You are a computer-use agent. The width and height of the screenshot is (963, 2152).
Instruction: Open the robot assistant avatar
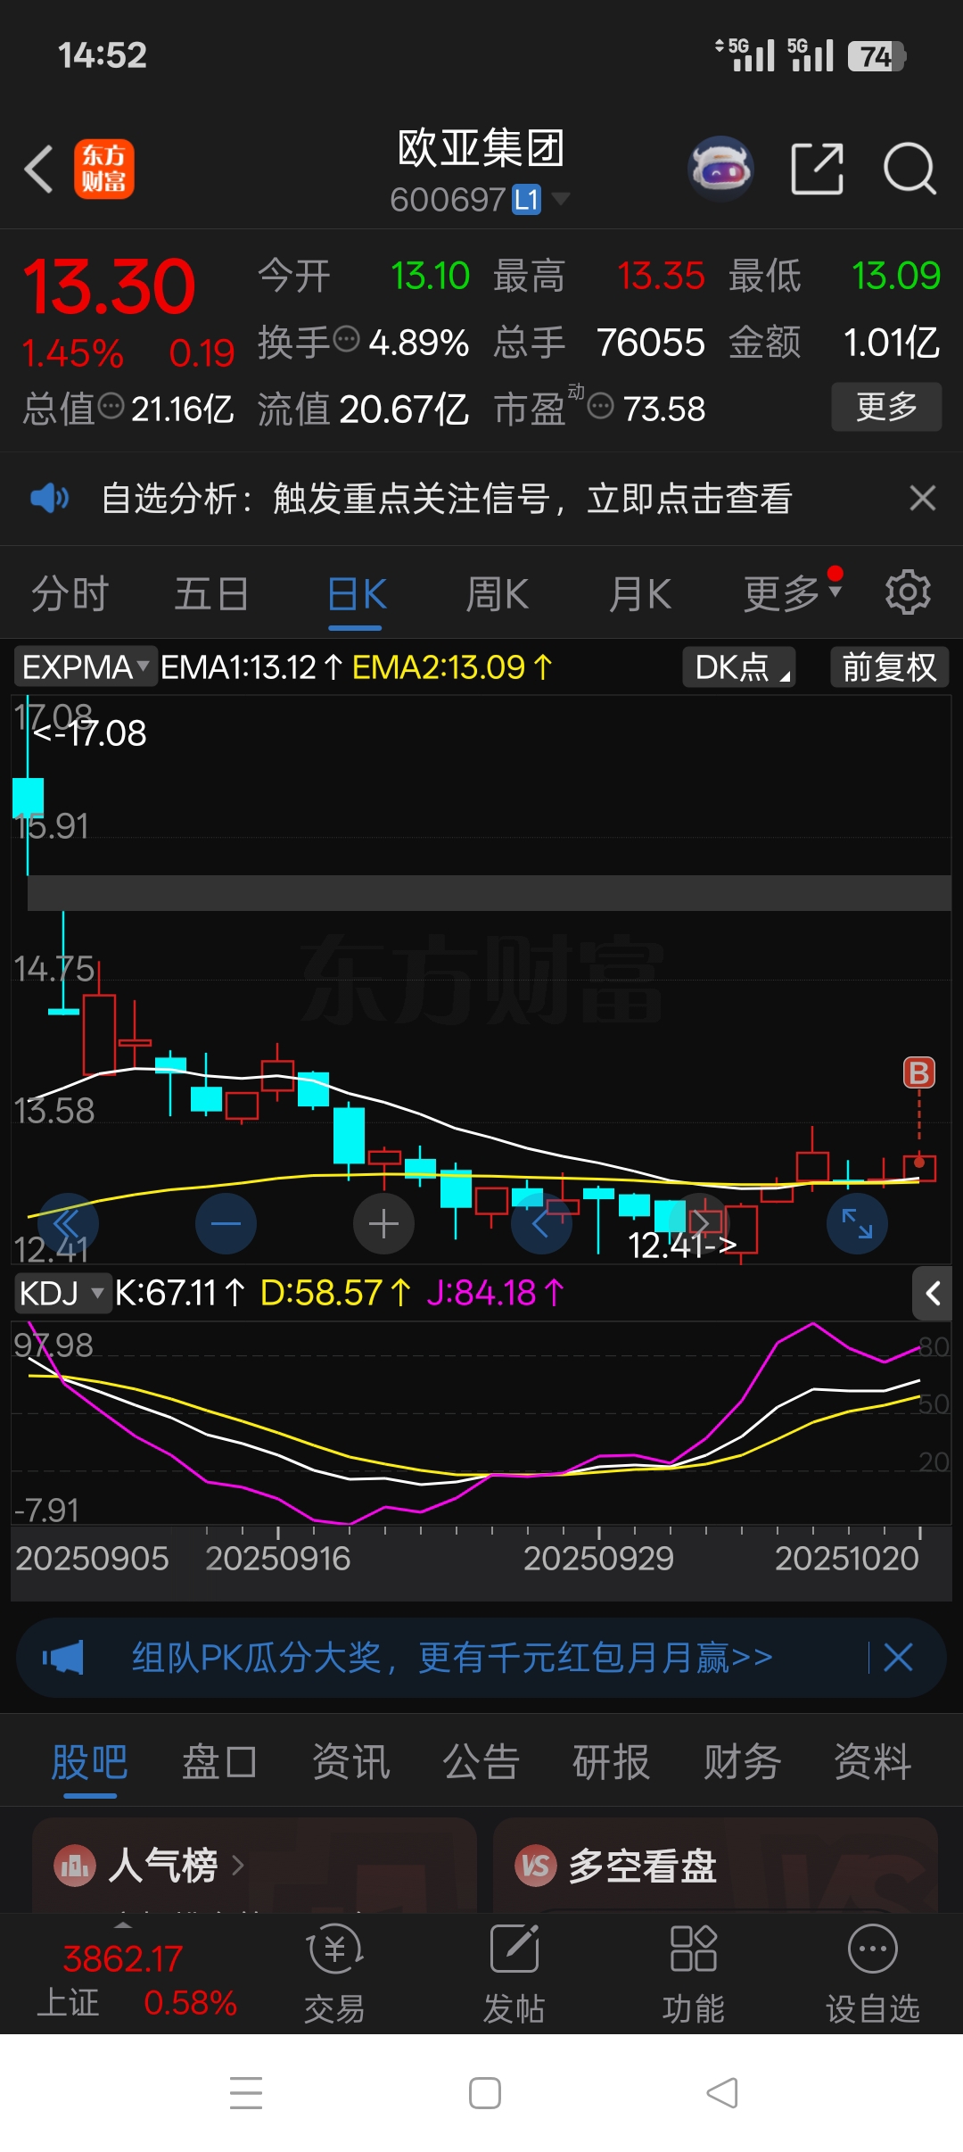tap(721, 168)
